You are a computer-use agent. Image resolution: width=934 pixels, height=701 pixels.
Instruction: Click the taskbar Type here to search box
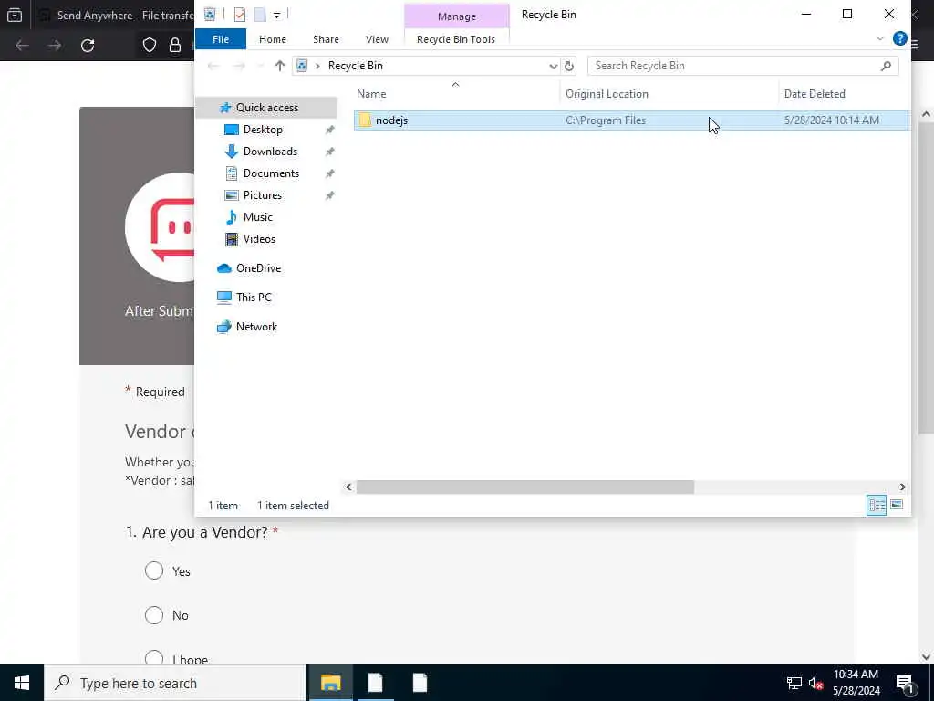coord(175,683)
